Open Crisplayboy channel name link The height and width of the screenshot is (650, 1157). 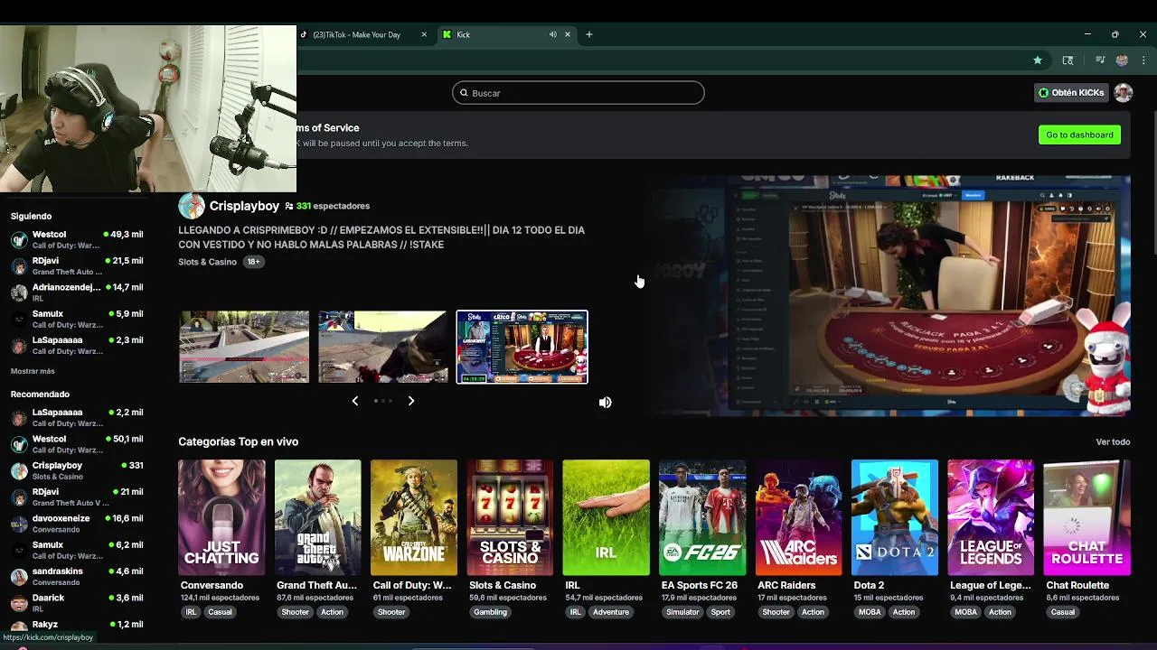coord(244,206)
